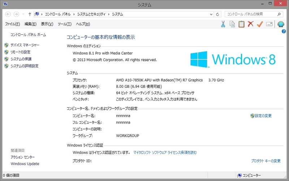Click the コントロール パネル breadcrumb
Screen dimensions: 289x181
click(58, 14)
